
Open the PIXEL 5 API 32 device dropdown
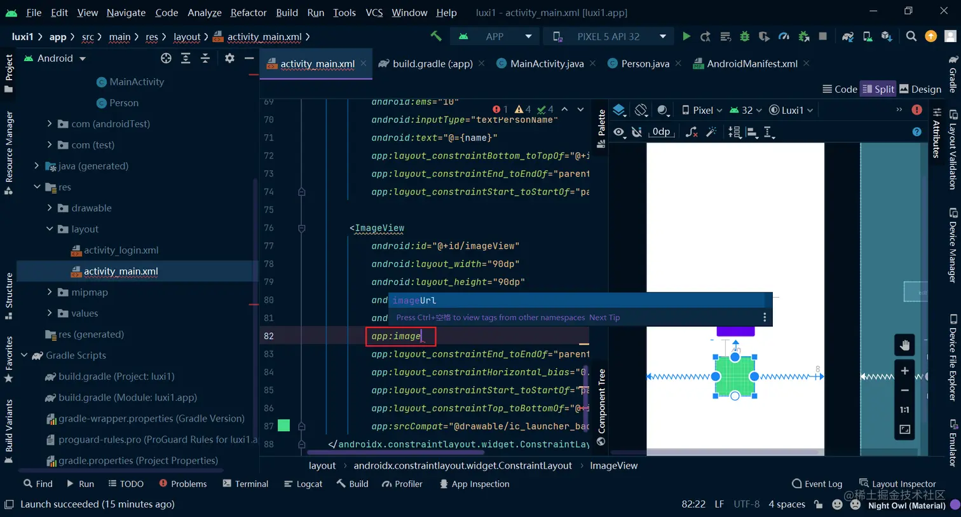point(609,37)
